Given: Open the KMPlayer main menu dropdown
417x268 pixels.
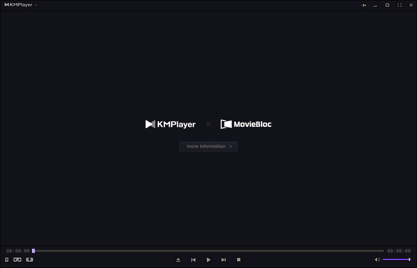Looking at the screenshot, I should point(21,5).
